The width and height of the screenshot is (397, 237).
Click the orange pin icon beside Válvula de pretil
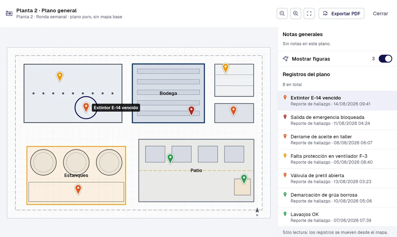click(x=285, y=175)
